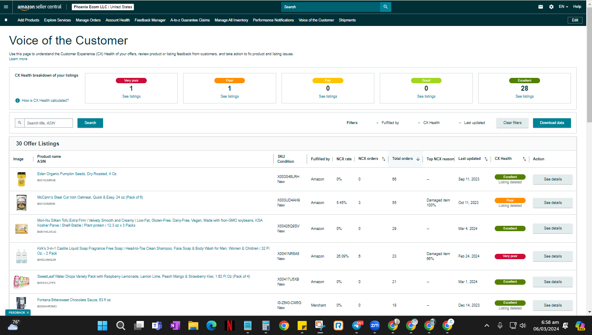Click Edit button in navigation bar

575,20
